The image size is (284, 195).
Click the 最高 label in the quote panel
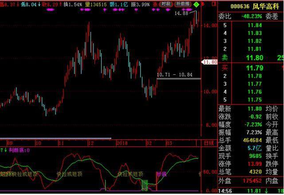[272, 132]
